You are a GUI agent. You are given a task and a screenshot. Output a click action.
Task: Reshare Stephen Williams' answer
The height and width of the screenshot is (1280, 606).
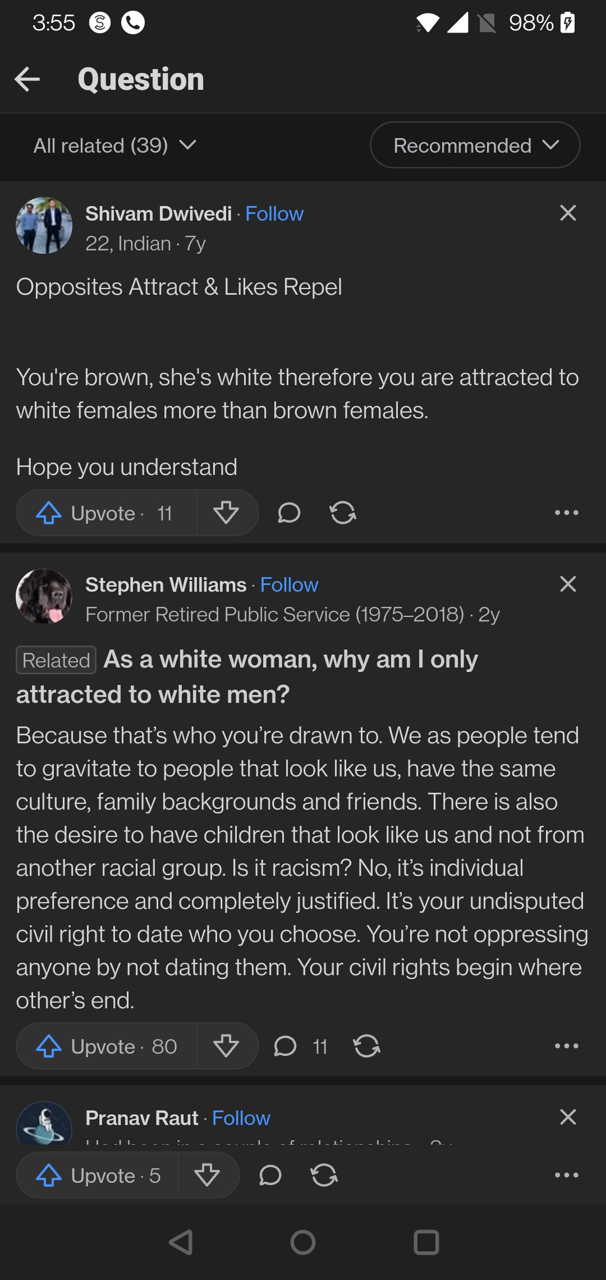coord(367,1046)
